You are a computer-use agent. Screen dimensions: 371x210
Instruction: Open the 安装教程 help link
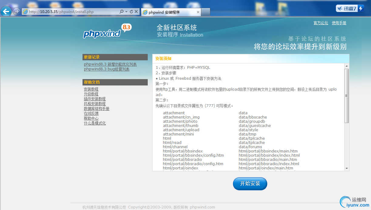tap(91, 89)
